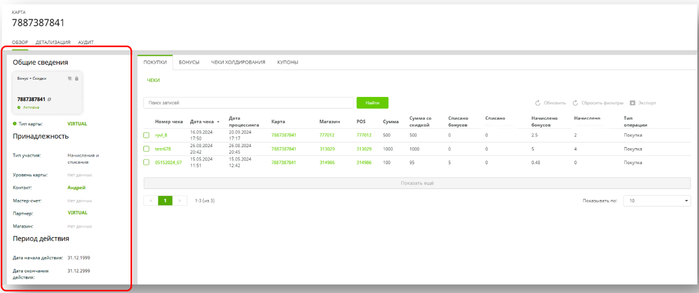Select the checkbox for receipt tesr678
This screenshot has height=293, width=699.
tap(147, 149)
